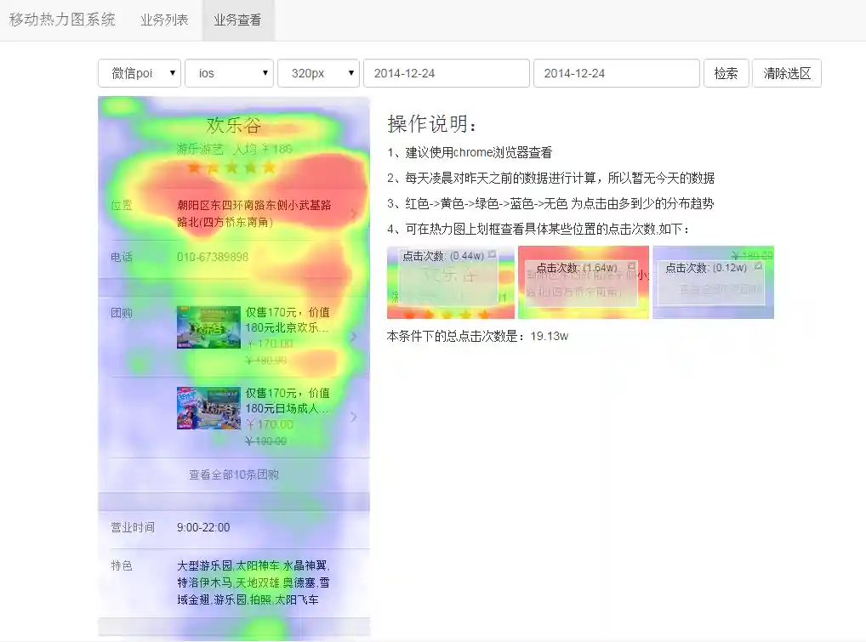866x642 pixels.
Task: Click the 查看全部10条团购 link
Action: pos(234,474)
